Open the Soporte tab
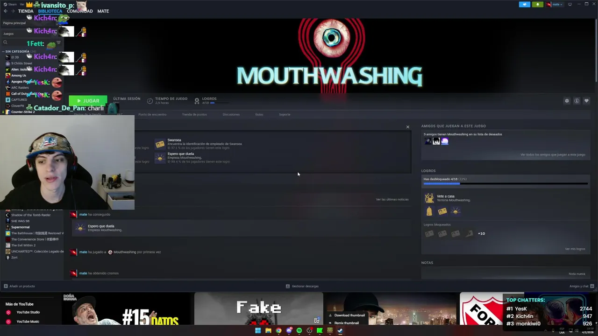Viewport: 598px width, 336px height. click(285, 114)
